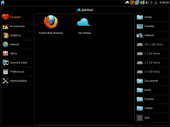The width and height of the screenshot is (170, 127).
Task: Click the white cloud tray icon
Action: [x=127, y=2]
